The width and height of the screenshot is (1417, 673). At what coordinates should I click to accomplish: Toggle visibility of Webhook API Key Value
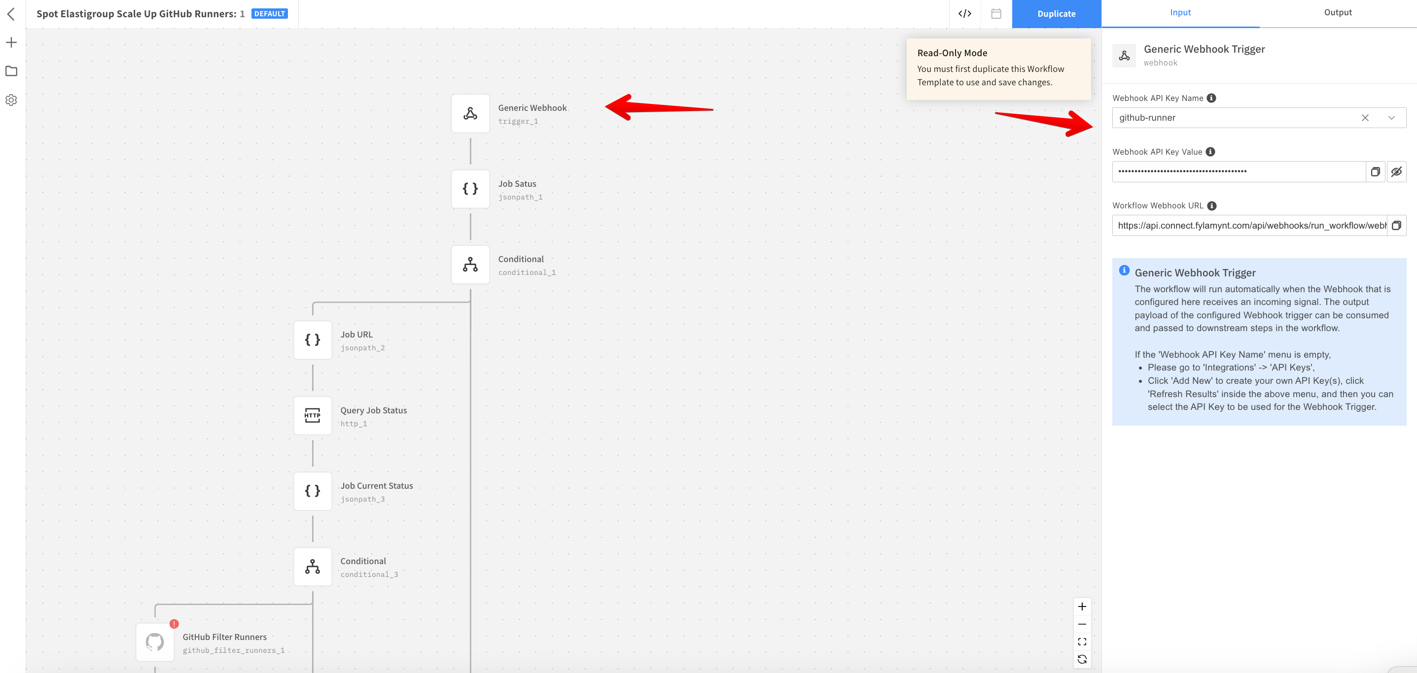1396,171
